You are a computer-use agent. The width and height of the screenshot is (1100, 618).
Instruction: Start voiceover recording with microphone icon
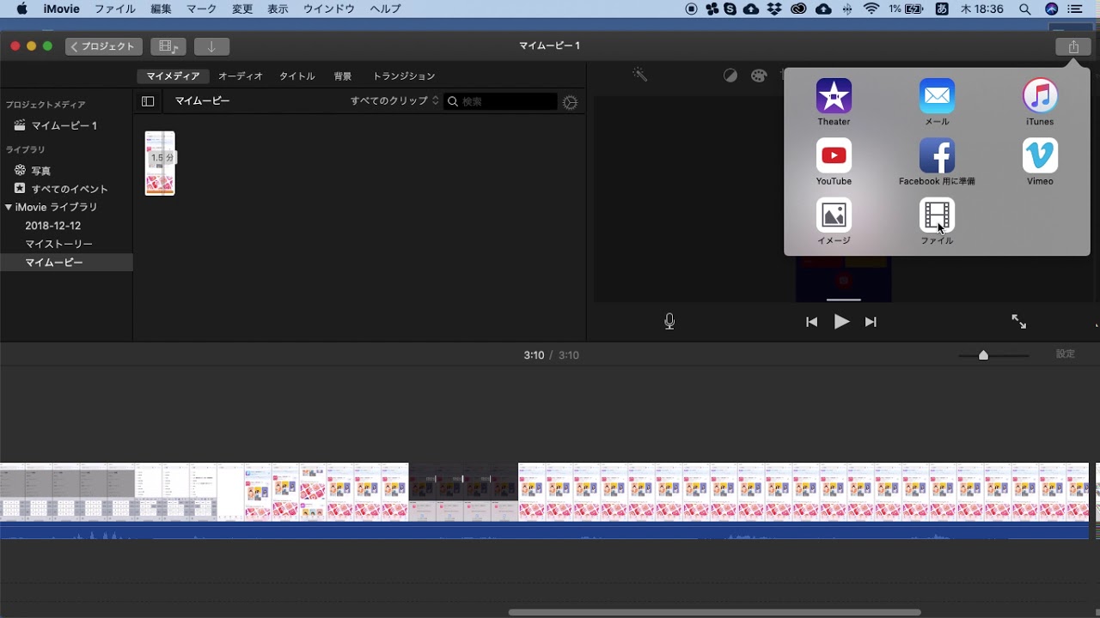point(669,321)
